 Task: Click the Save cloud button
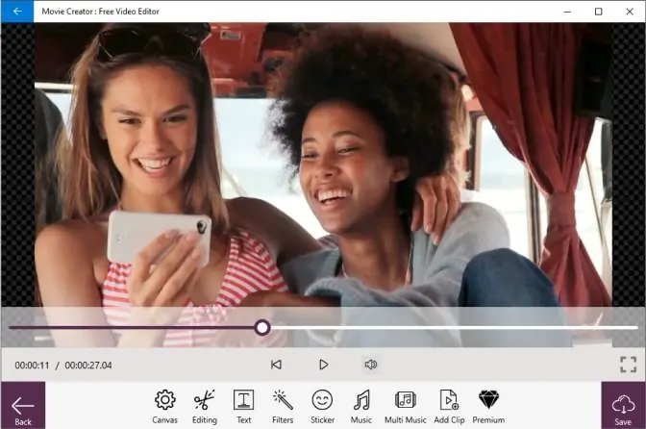[623, 406]
